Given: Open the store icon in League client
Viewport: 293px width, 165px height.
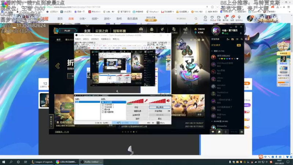Looking at the screenshot, I should point(185,30).
